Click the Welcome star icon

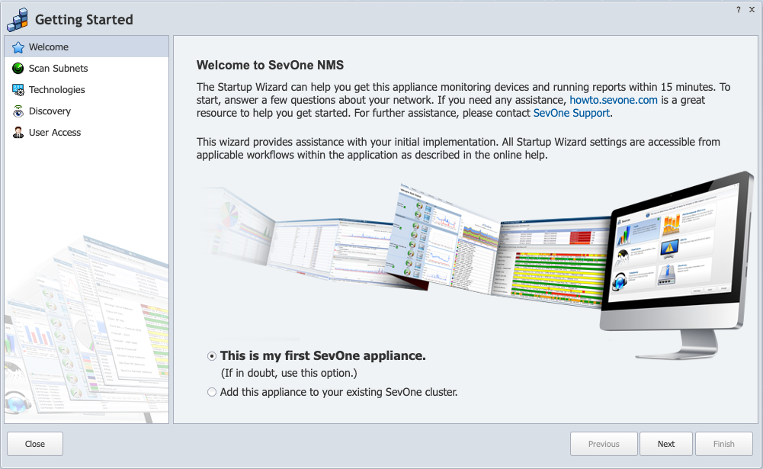click(x=18, y=47)
